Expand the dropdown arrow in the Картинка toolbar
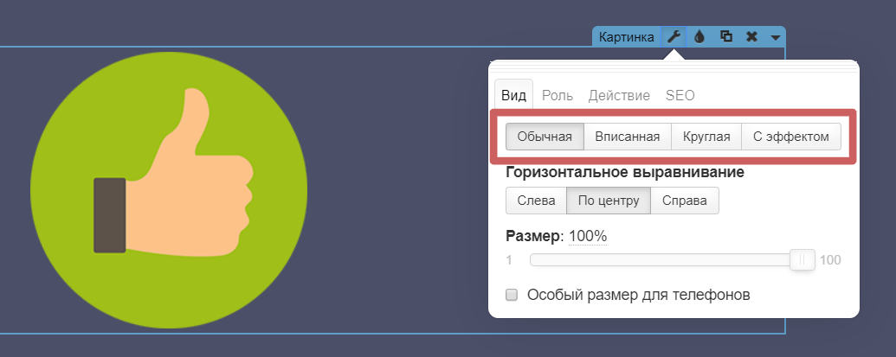The image size is (896, 357). pos(775,37)
